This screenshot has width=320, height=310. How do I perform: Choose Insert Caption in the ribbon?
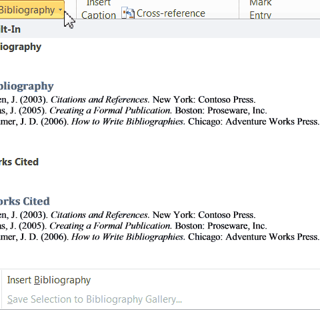pos(99,9)
